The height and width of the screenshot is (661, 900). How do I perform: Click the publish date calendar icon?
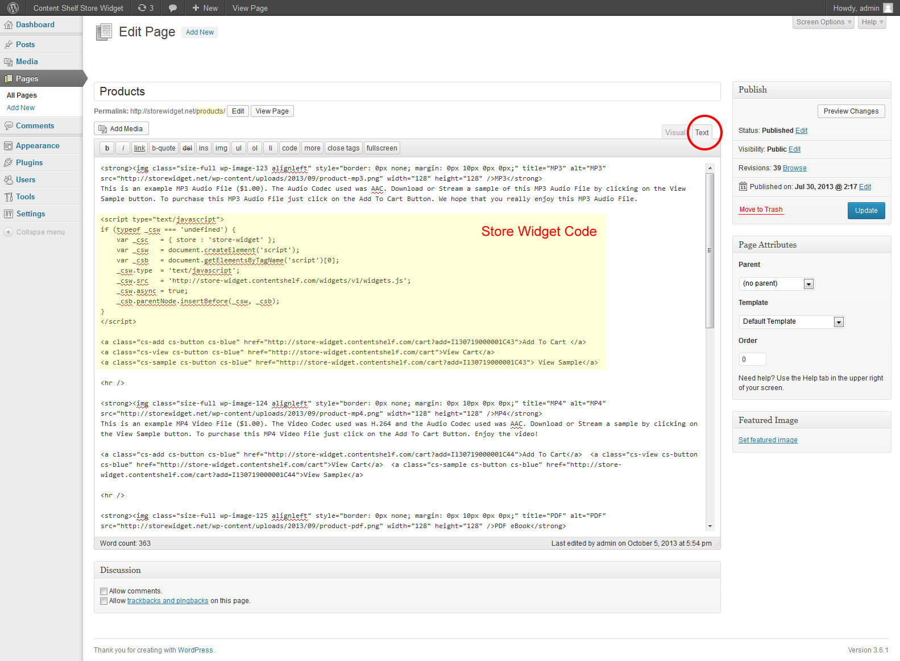pos(743,186)
